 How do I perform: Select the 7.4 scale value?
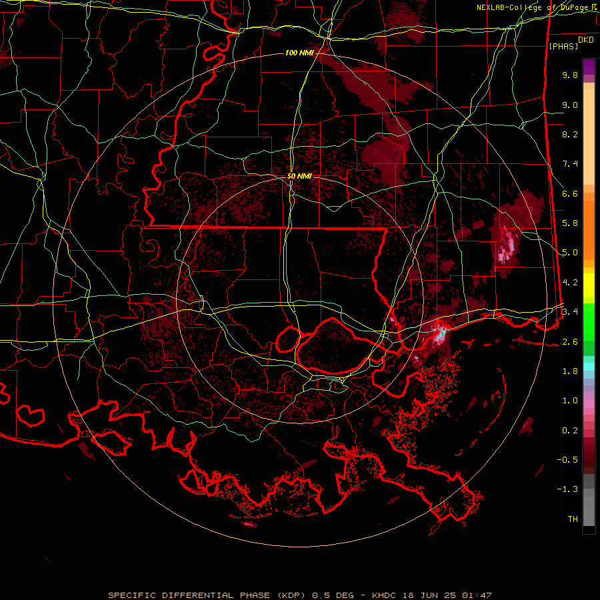[x=570, y=164]
